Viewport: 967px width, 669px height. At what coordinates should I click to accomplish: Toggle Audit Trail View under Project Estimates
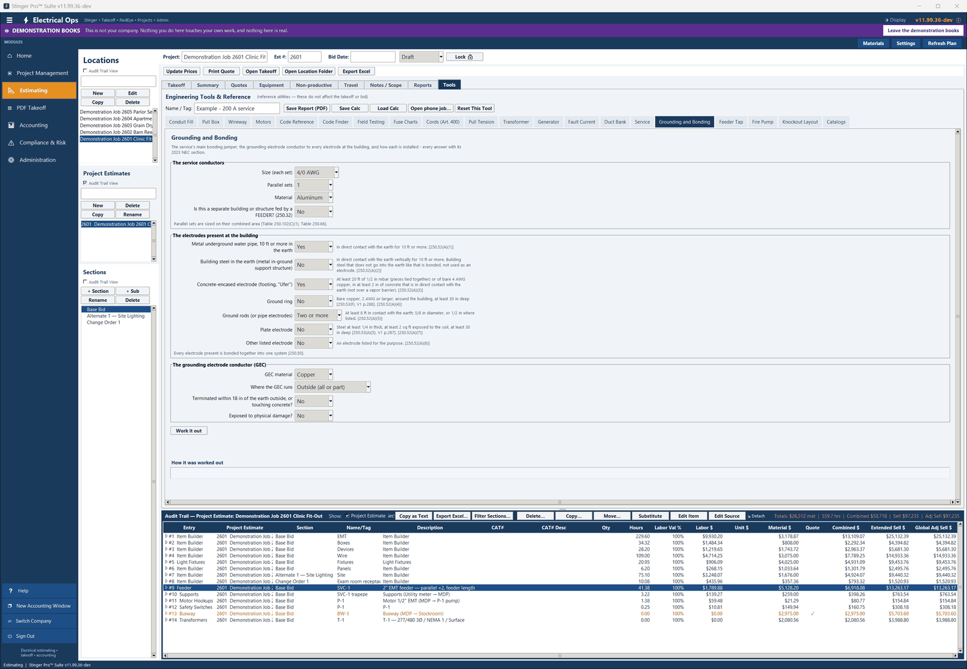85,183
